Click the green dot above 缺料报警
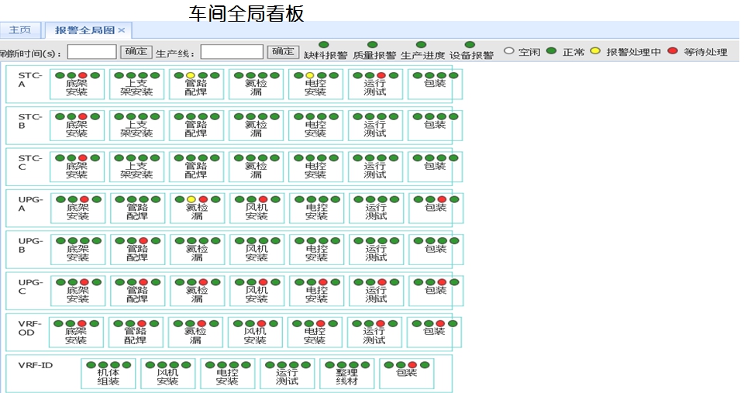The height and width of the screenshot is (393, 744). pos(324,45)
